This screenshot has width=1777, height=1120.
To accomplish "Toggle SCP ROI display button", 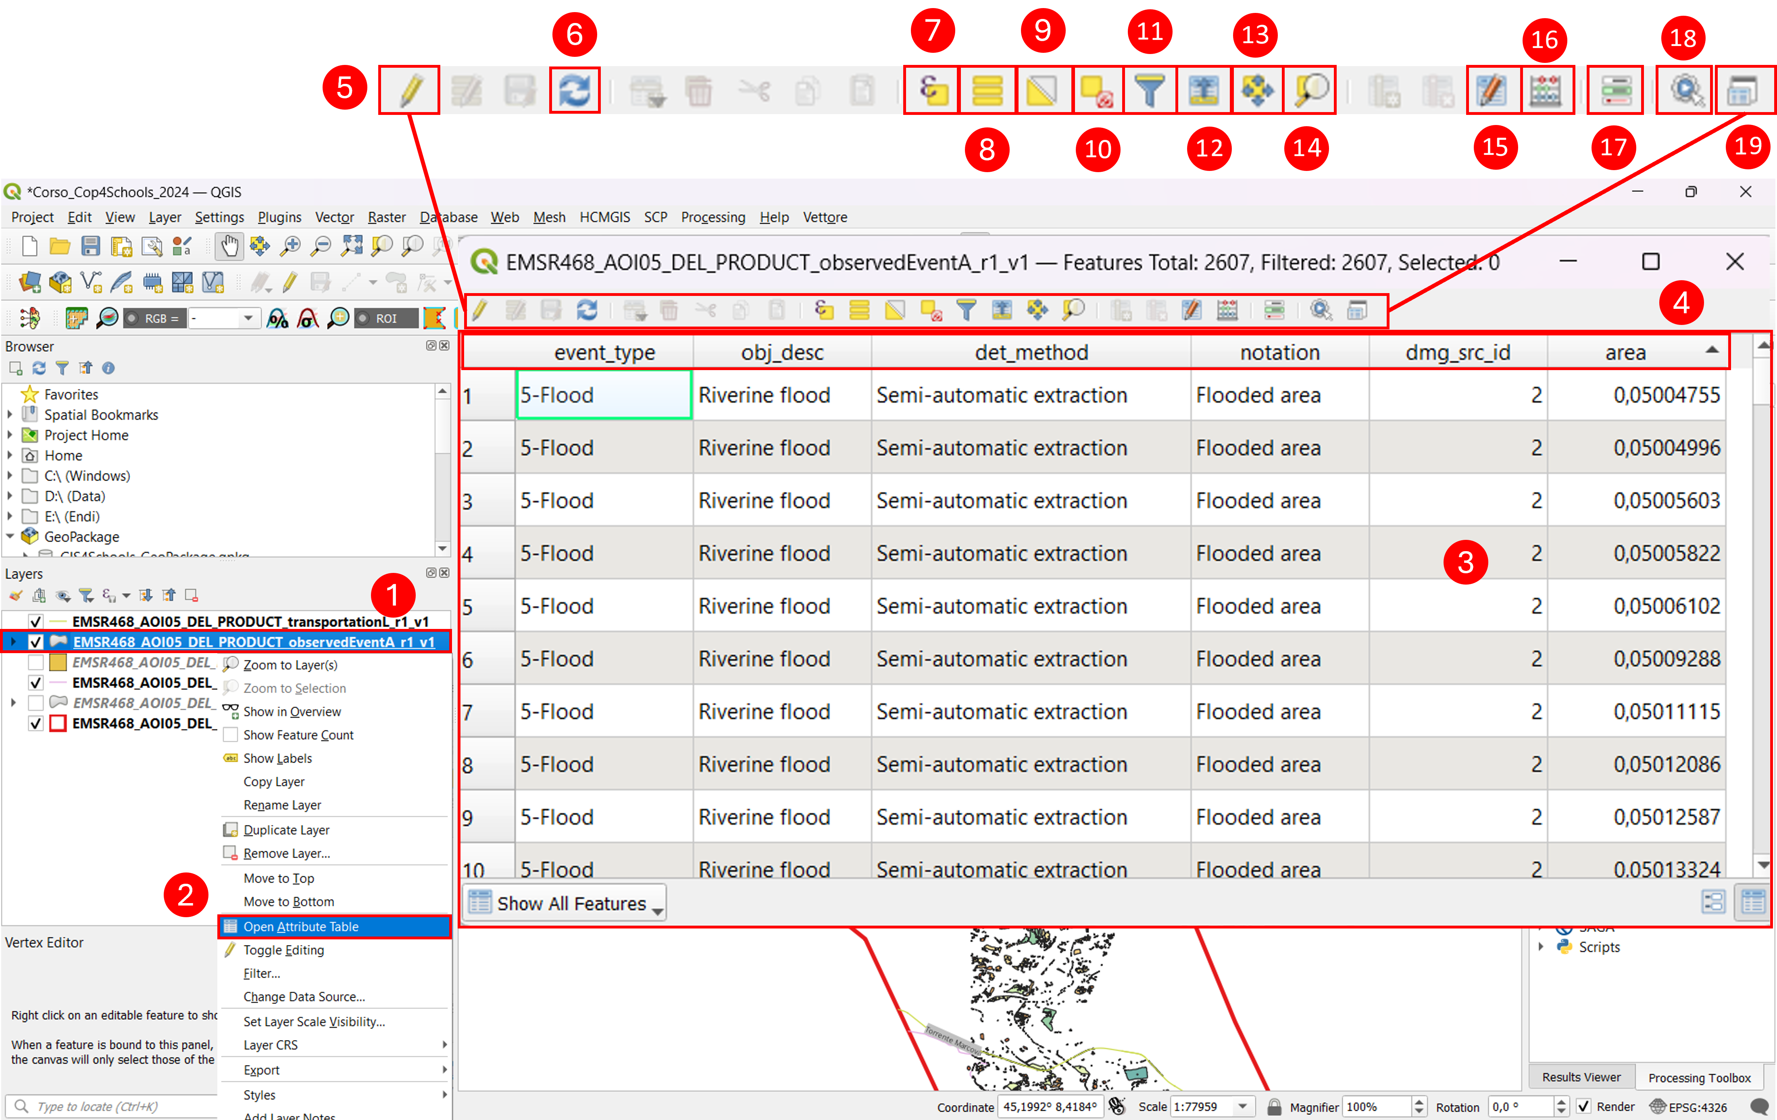I will [386, 318].
